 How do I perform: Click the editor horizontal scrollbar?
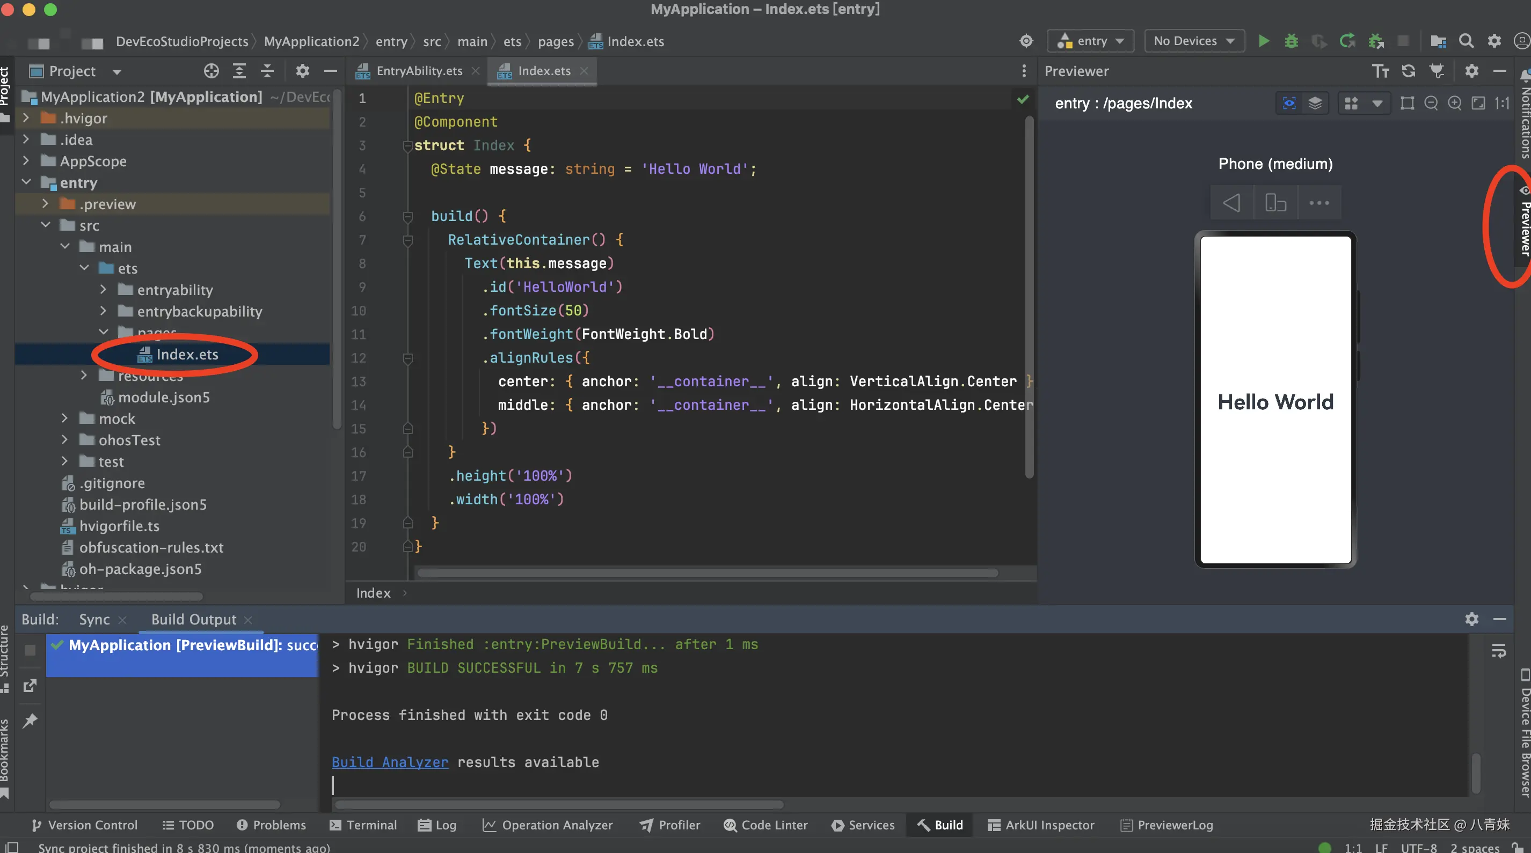tap(708, 573)
